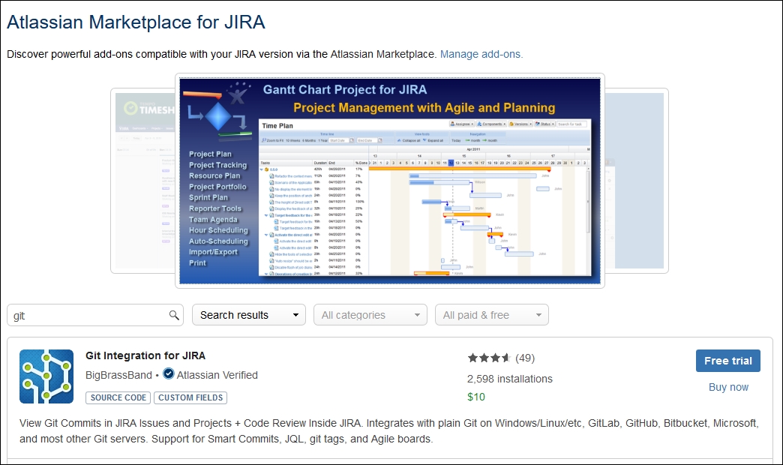
Task: Focus the add-on search field containing git
Action: [x=95, y=315]
